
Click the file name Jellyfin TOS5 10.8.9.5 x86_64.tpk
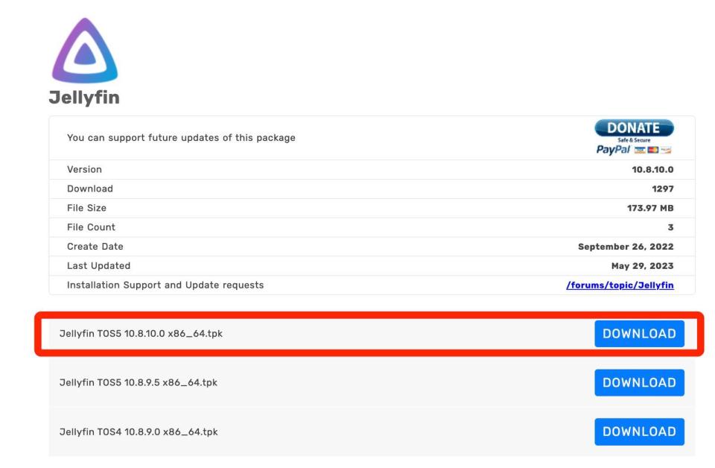coord(139,383)
